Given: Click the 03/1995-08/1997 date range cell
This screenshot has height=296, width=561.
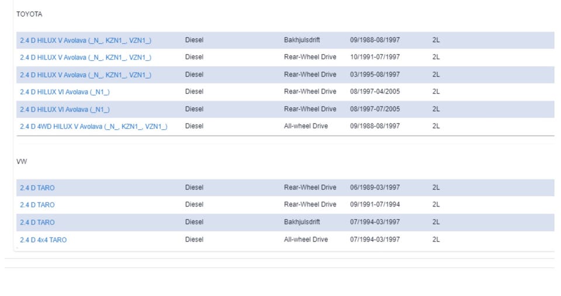Looking at the screenshot, I should pyautogui.click(x=375, y=74).
